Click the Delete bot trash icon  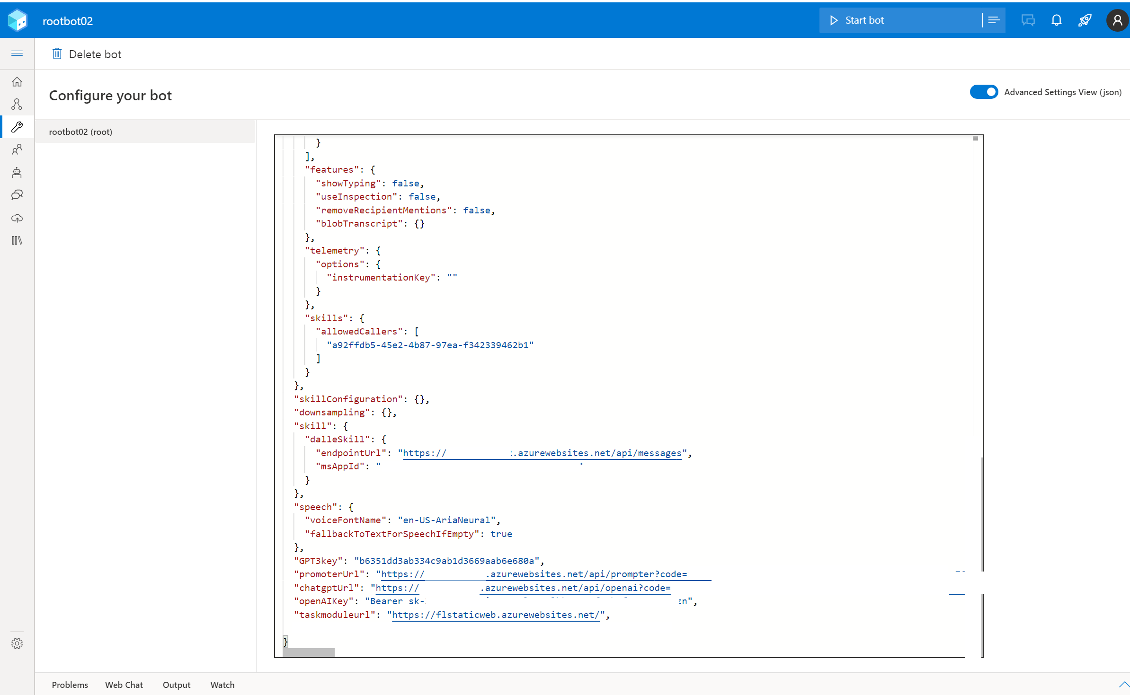tap(57, 54)
